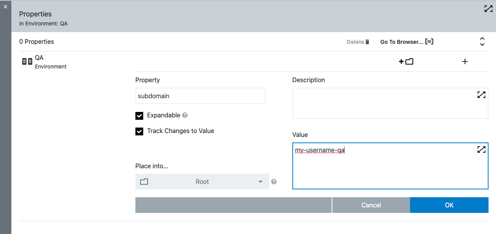Disable Track Changes to Value
This screenshot has height=234, width=496.
pyautogui.click(x=139, y=131)
